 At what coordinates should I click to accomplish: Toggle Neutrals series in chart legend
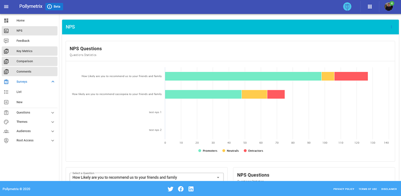231,151
